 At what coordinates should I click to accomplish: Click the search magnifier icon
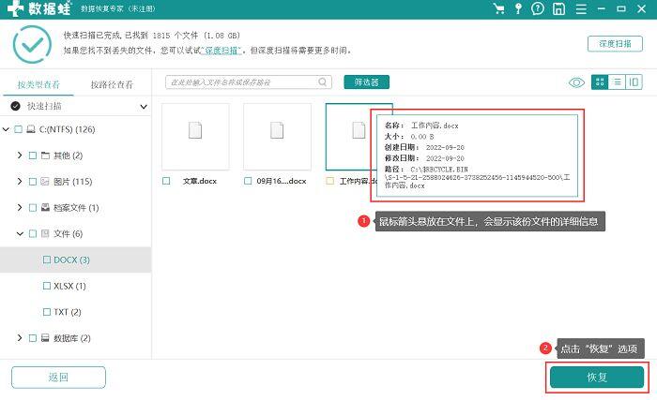tap(322, 82)
